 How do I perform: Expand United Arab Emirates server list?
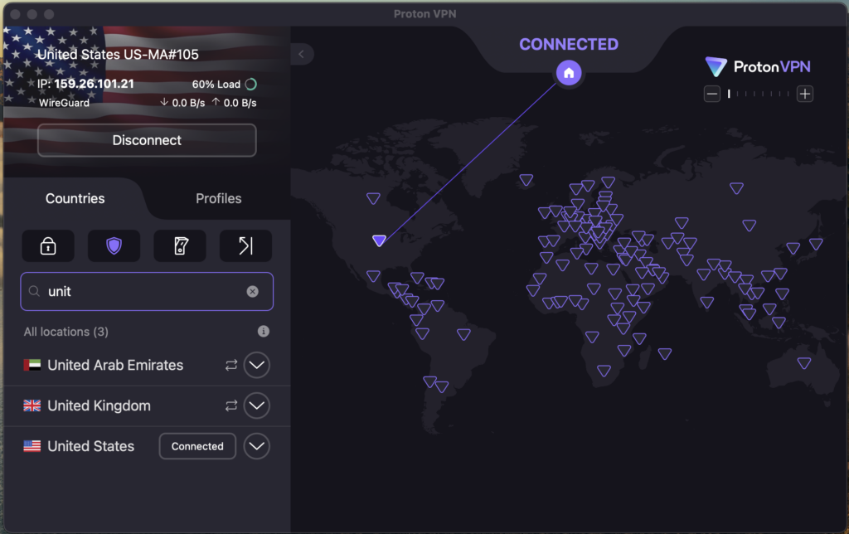tap(257, 365)
